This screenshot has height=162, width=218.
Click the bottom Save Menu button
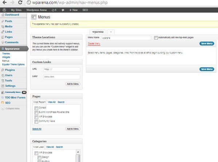click(207, 69)
